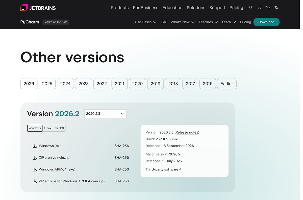Open the Solutions menu
Screen dimensions: 303x200
pyautogui.click(x=196, y=8)
